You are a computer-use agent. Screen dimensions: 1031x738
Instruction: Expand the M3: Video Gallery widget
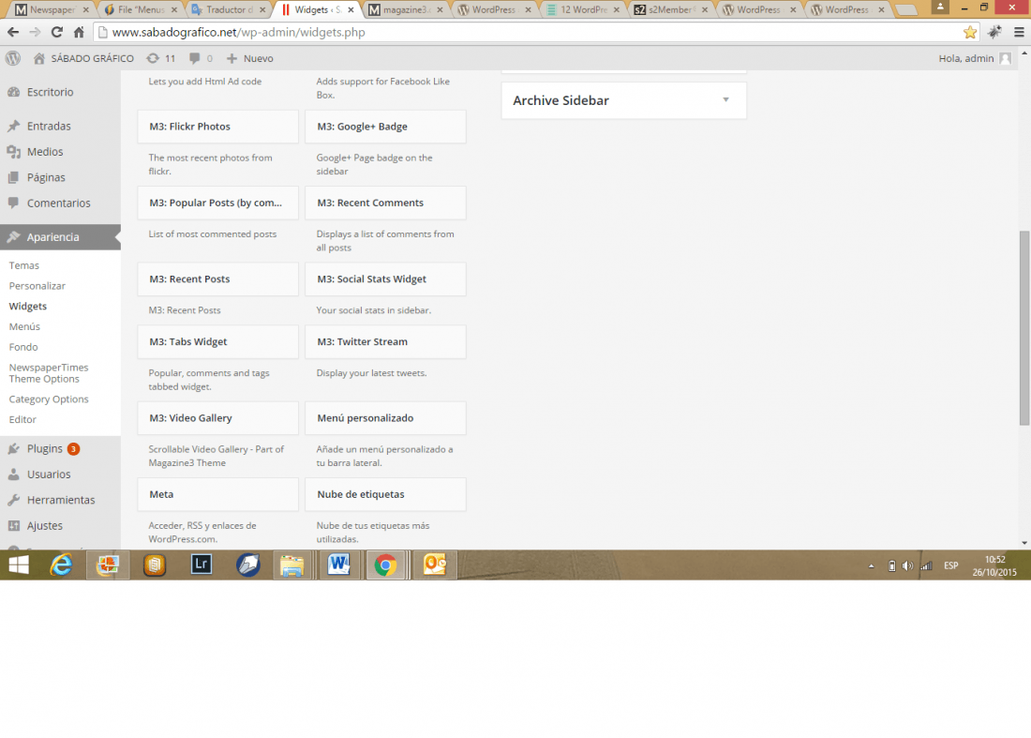[x=217, y=417]
